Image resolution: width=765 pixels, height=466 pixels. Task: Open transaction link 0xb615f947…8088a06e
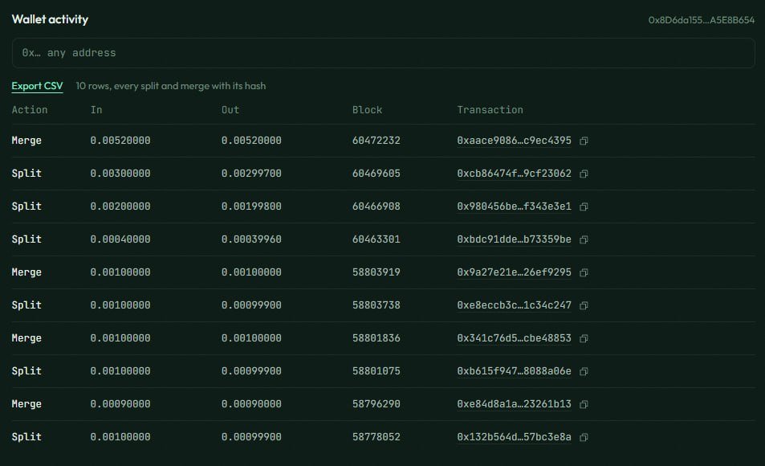(x=514, y=371)
